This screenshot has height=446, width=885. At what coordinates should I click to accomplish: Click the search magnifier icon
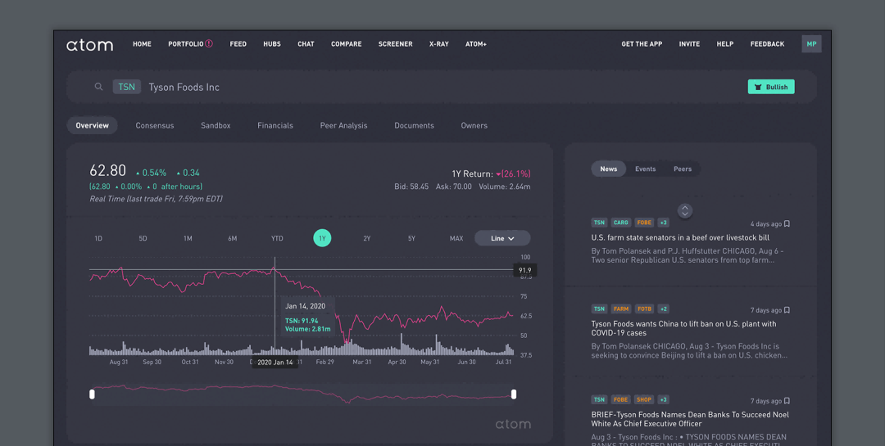(98, 87)
